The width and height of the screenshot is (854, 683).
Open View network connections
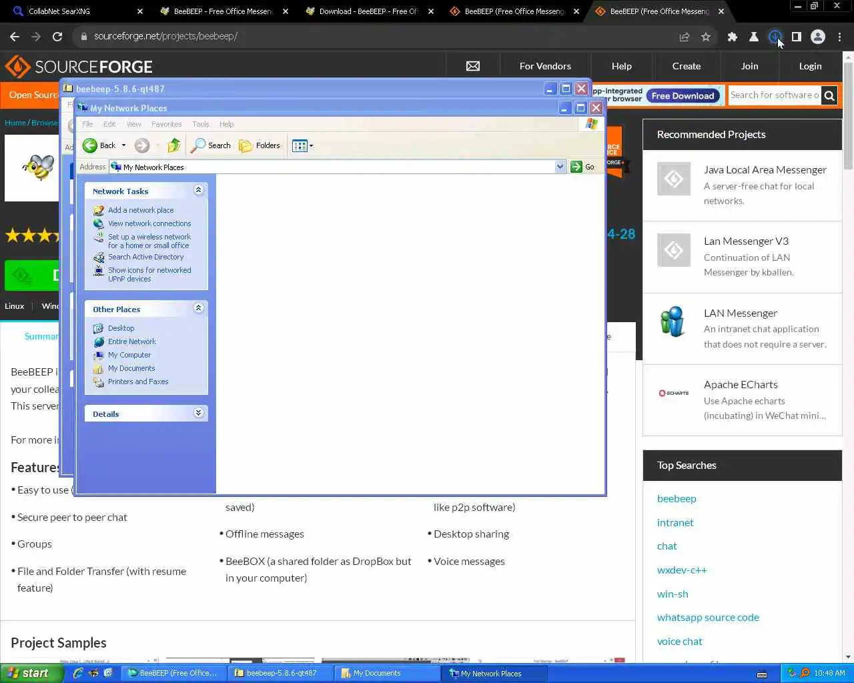[149, 223]
